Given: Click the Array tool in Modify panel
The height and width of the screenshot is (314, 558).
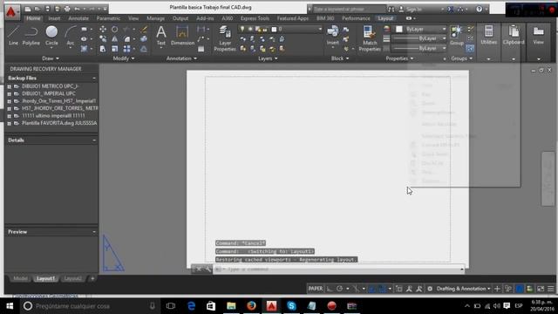Looking at the screenshot, I should 126,49.
